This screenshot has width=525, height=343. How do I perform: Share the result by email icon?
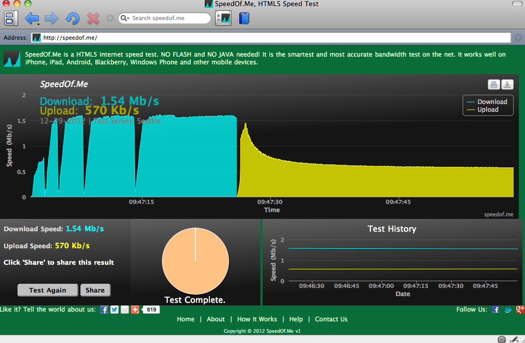125,310
